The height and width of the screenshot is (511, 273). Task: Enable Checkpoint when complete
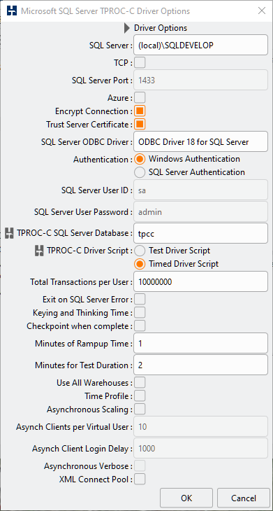[x=140, y=325]
